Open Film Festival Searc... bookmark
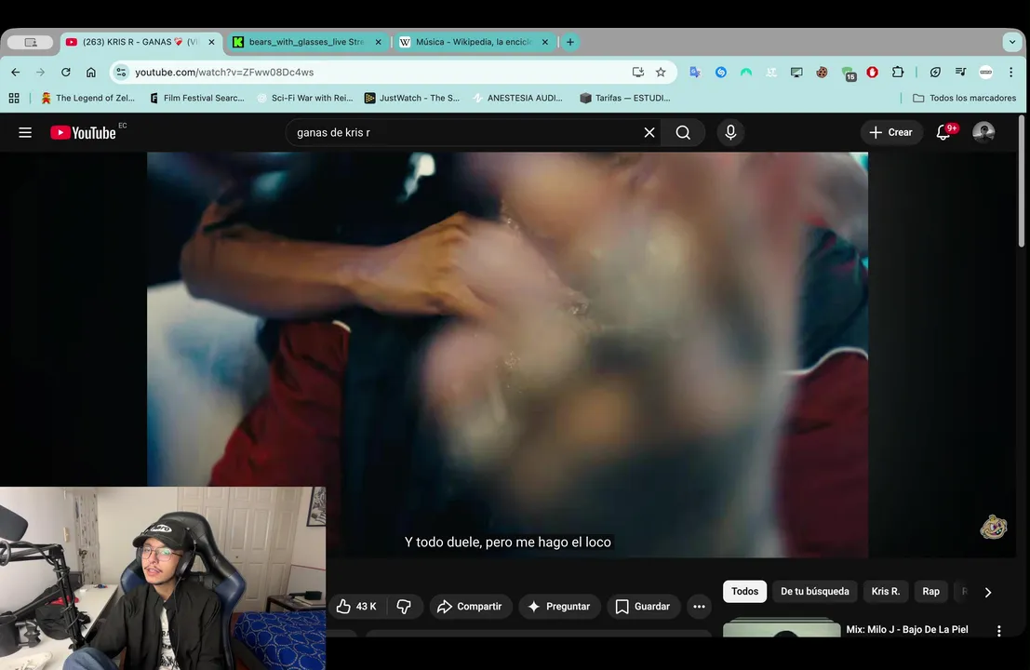Viewport: 1030px width, 670px height. pyautogui.click(x=197, y=98)
